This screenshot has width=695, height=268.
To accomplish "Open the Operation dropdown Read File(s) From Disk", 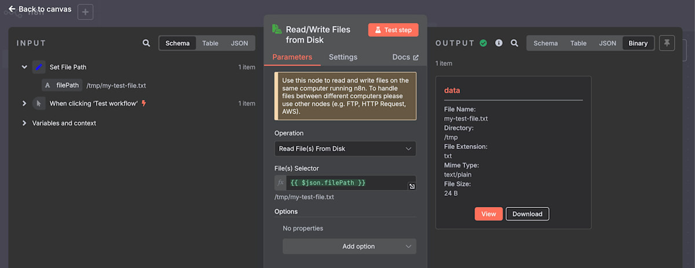I will coord(345,148).
